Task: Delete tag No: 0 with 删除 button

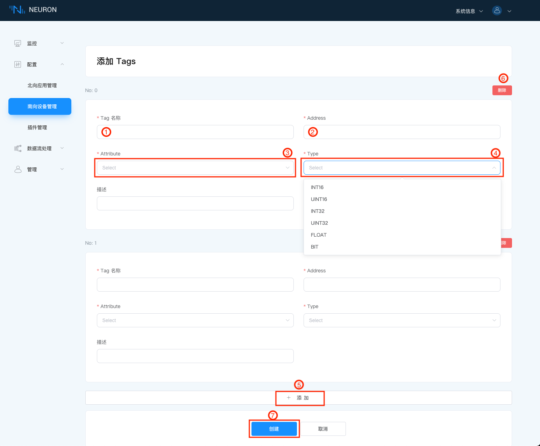Action: pyautogui.click(x=502, y=90)
